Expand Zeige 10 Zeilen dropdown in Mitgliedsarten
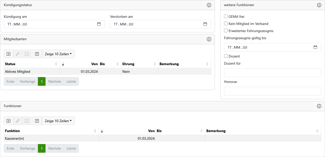Image resolution: width=325 pixels, height=157 pixels. 58,54
